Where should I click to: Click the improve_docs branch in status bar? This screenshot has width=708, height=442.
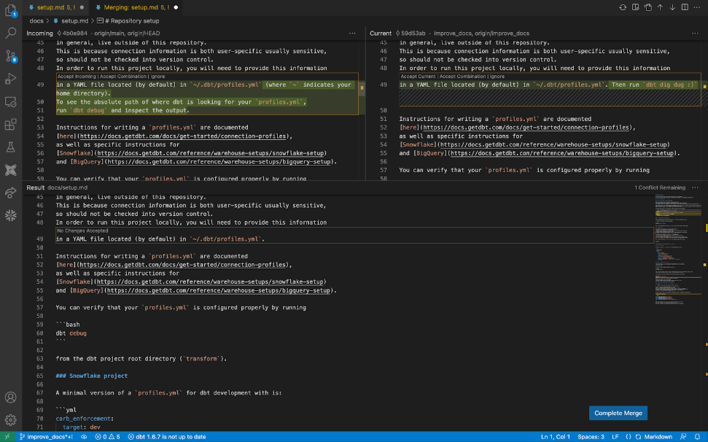(47, 437)
